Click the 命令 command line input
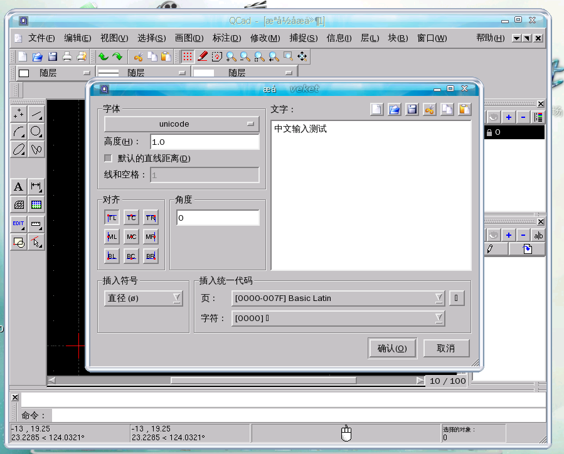This screenshot has width=564, height=454. coord(299,416)
